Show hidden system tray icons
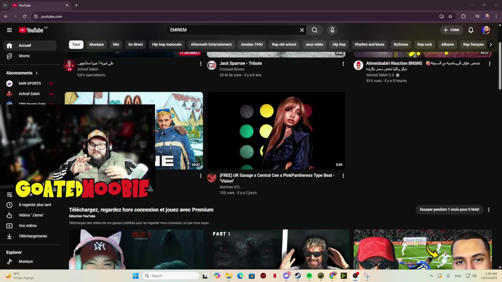 [431, 276]
